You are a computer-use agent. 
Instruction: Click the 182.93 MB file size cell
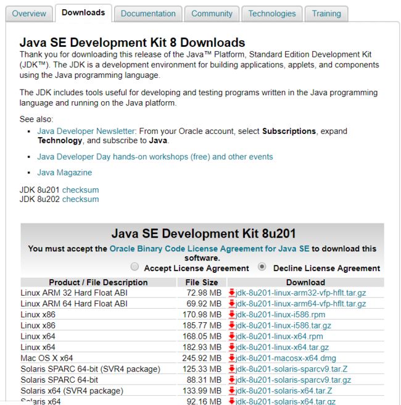[202, 347]
